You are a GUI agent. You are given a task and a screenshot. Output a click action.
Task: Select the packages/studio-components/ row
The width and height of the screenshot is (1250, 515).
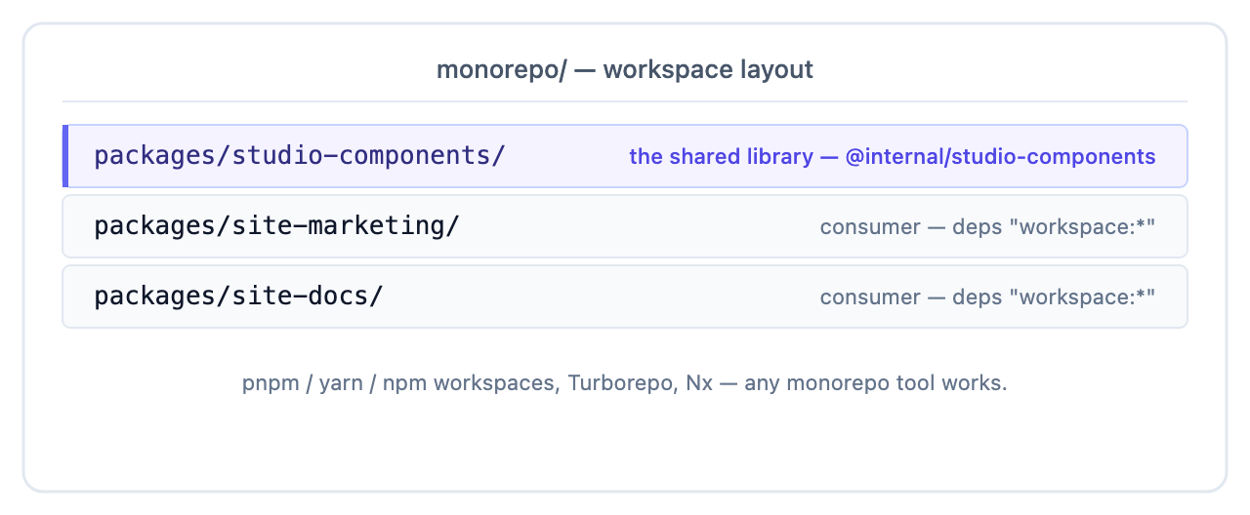pyautogui.click(x=625, y=156)
